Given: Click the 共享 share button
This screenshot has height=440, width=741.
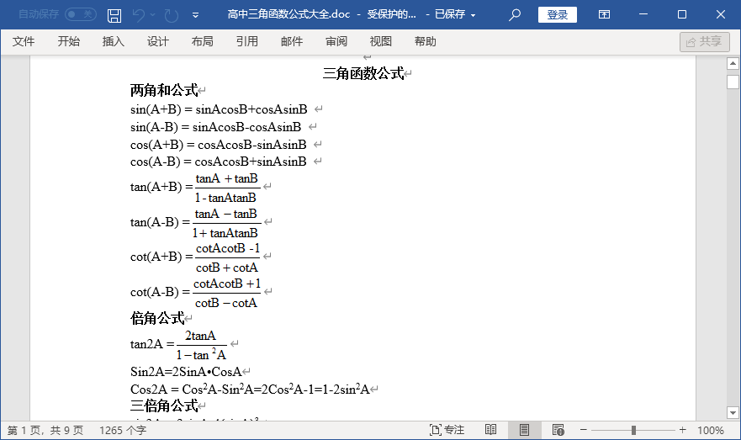Looking at the screenshot, I should pos(704,41).
